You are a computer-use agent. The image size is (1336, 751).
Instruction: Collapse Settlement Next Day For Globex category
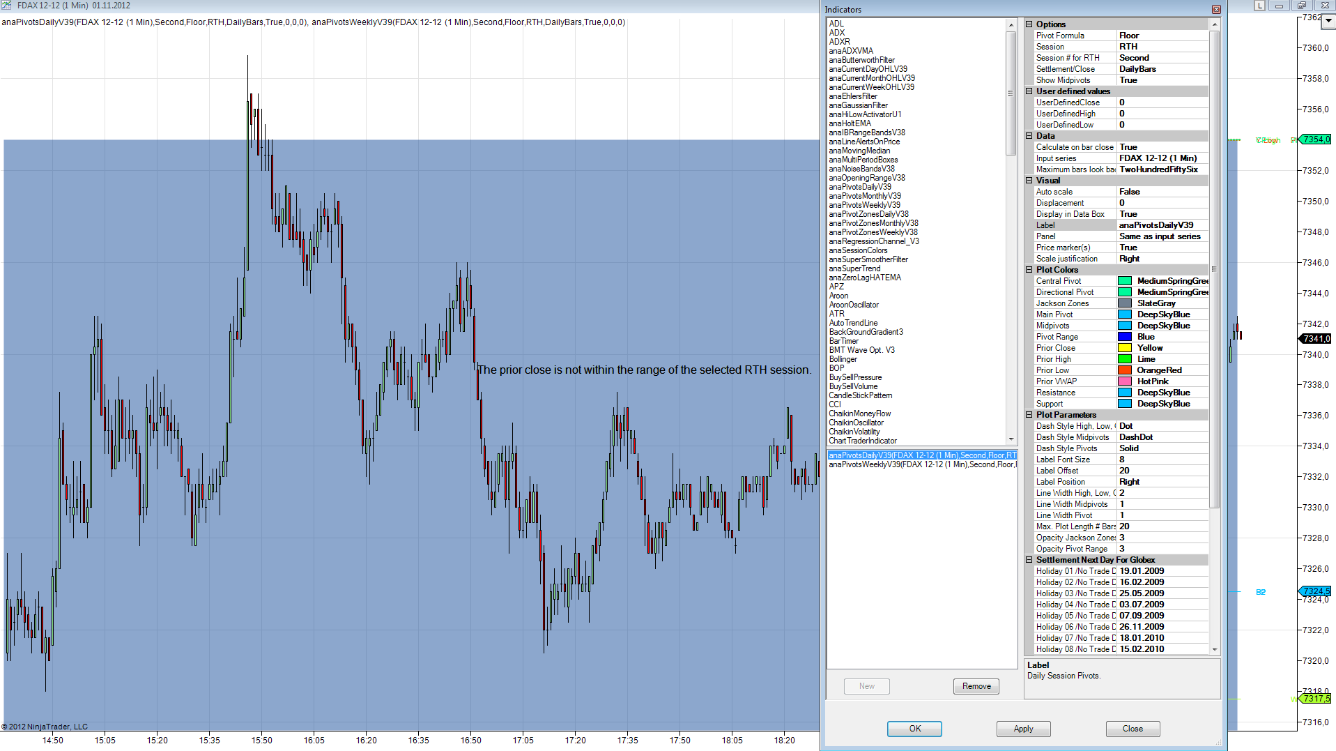[1029, 560]
